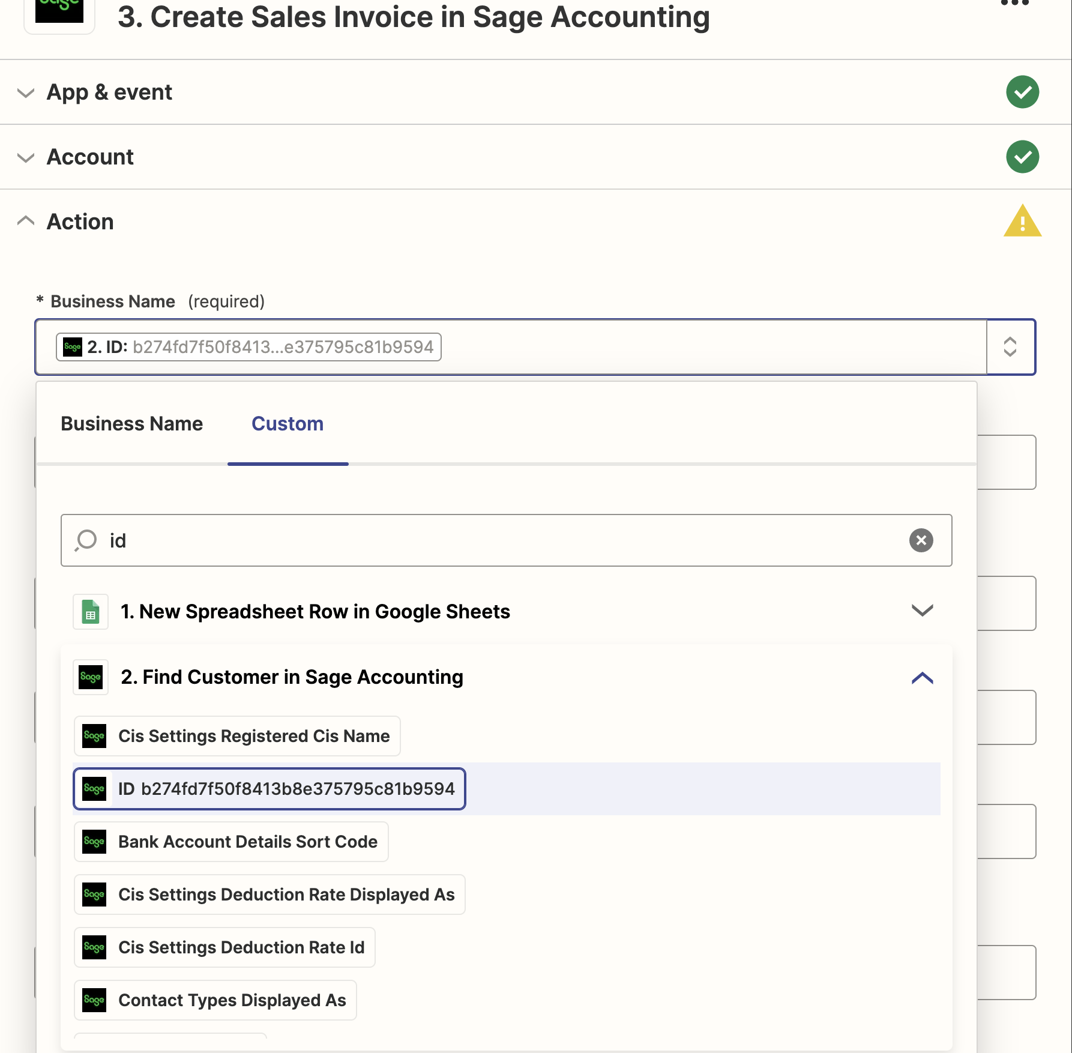Click the App & event heading text
This screenshot has height=1053, width=1072.
[109, 92]
